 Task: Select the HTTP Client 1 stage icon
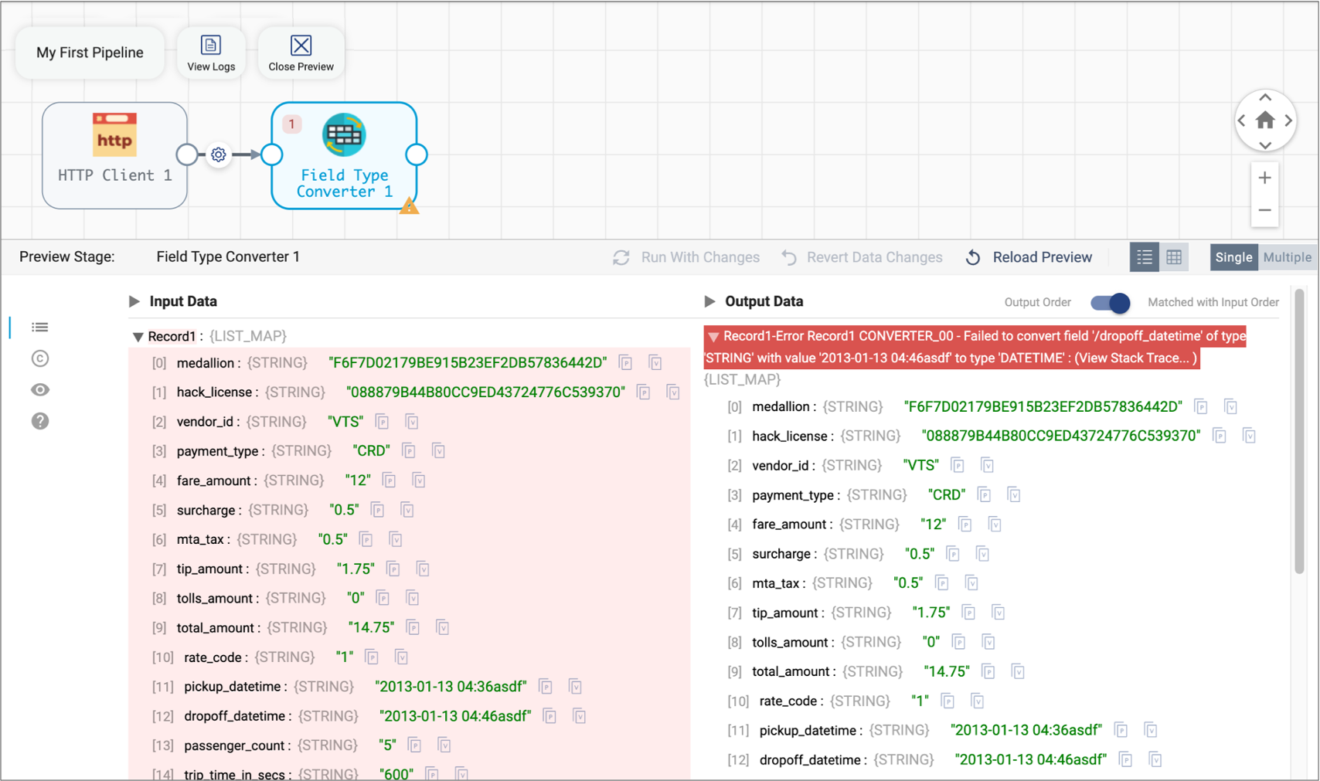click(114, 135)
